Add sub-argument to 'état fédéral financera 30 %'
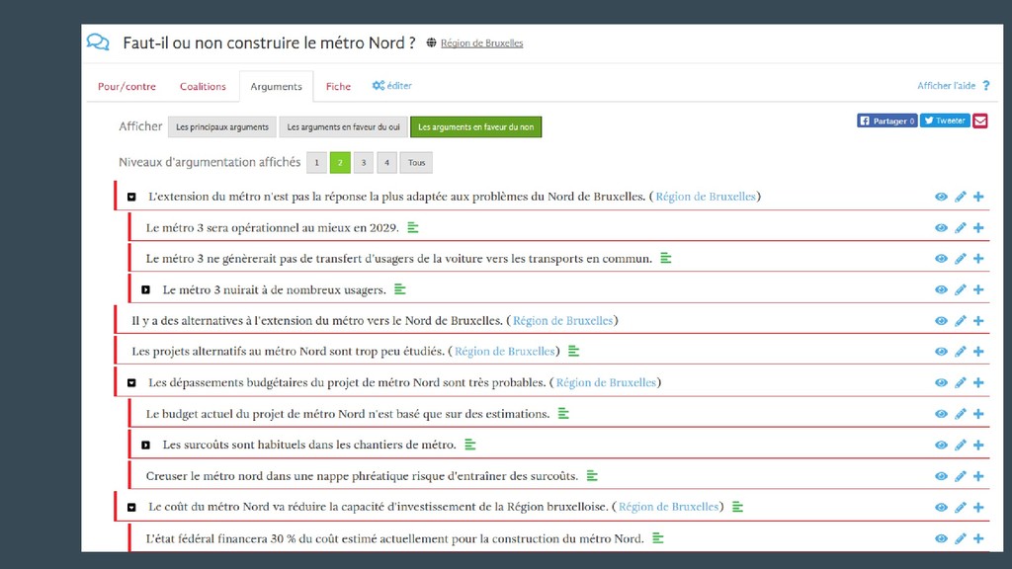Viewport: 1012px width, 569px height. (978, 538)
